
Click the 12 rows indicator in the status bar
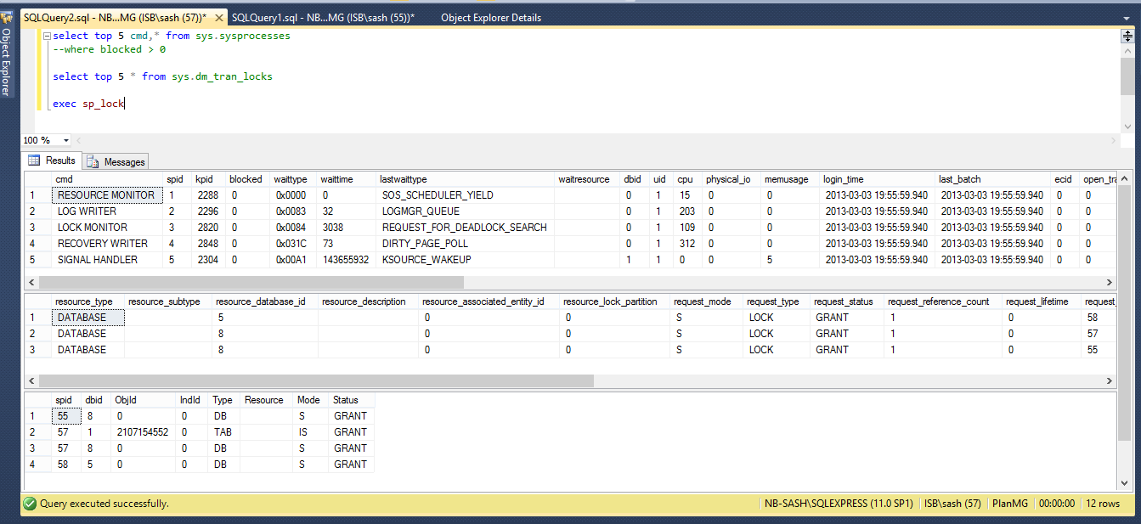[1102, 504]
